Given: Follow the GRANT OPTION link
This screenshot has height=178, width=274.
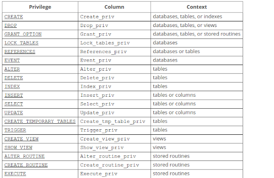Looking at the screenshot, I should click(23, 34).
